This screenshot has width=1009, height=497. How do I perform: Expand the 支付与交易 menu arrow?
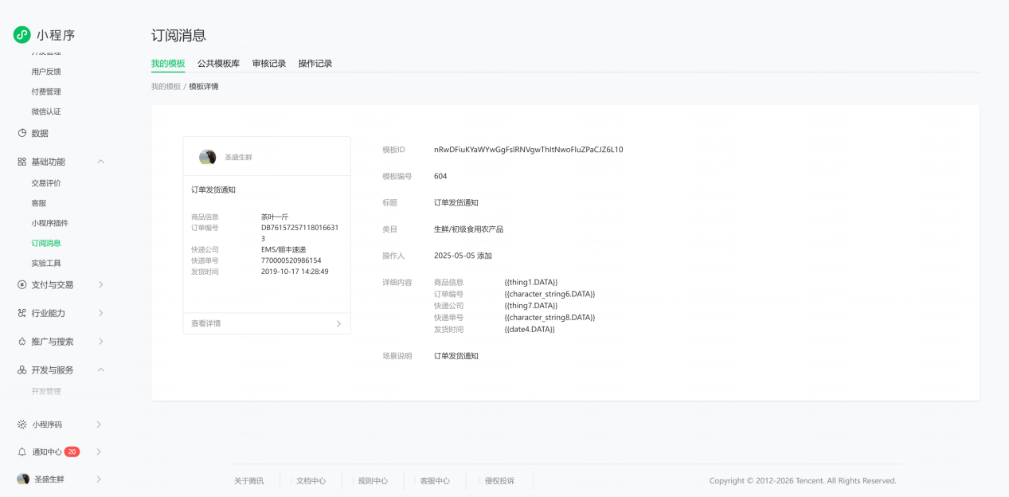[100, 284]
